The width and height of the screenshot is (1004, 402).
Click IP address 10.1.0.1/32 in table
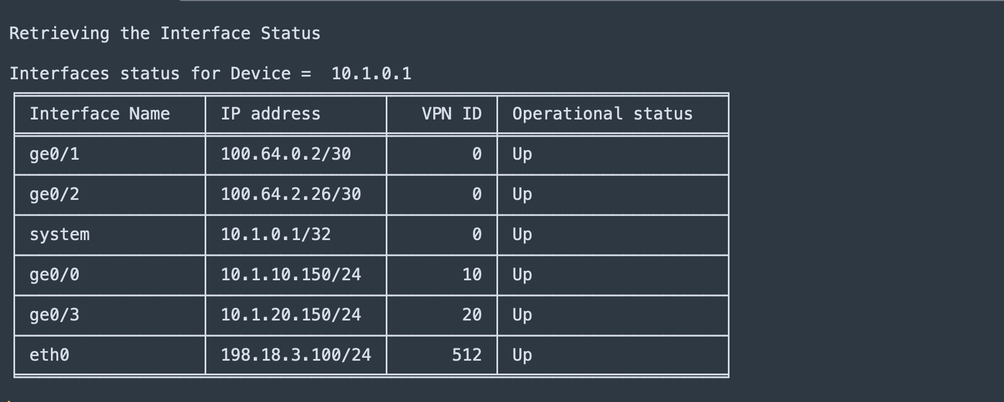(x=276, y=234)
